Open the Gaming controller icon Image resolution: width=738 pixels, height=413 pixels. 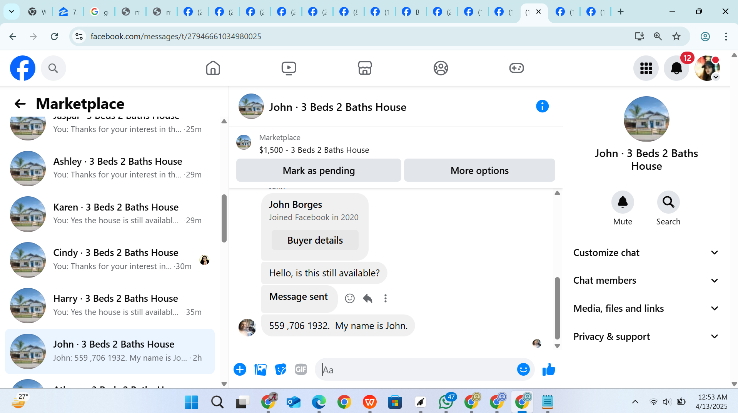(x=516, y=68)
